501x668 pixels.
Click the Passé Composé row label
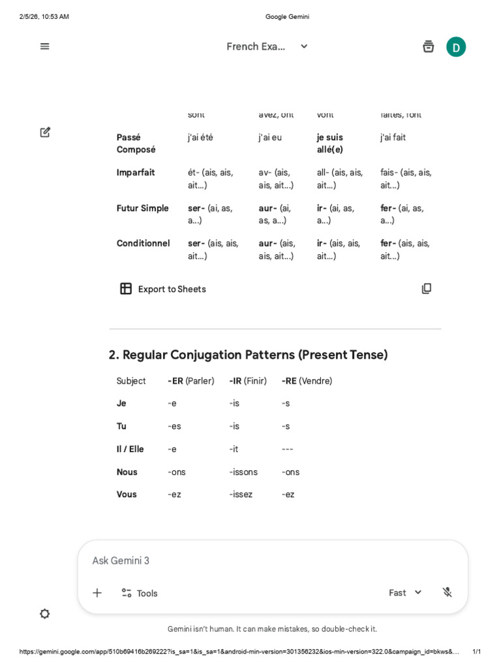point(136,143)
